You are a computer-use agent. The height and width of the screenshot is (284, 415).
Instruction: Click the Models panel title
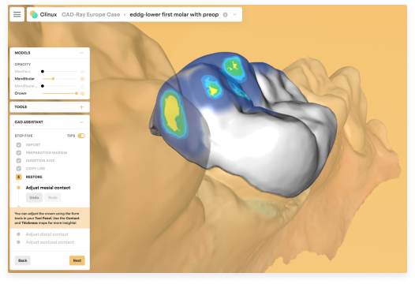coord(22,53)
